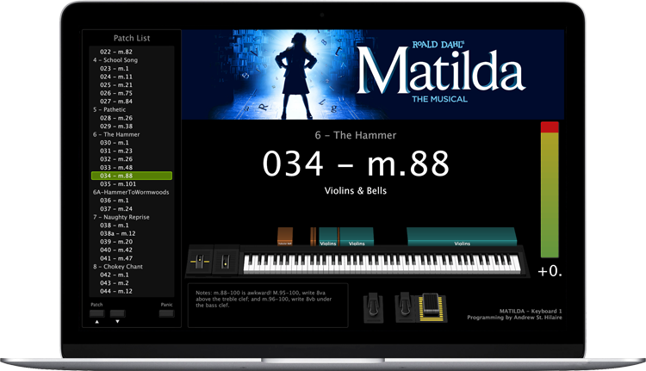Screen dimensions: 646x371
Task: Click the +0. volume value
Action: [550, 271]
